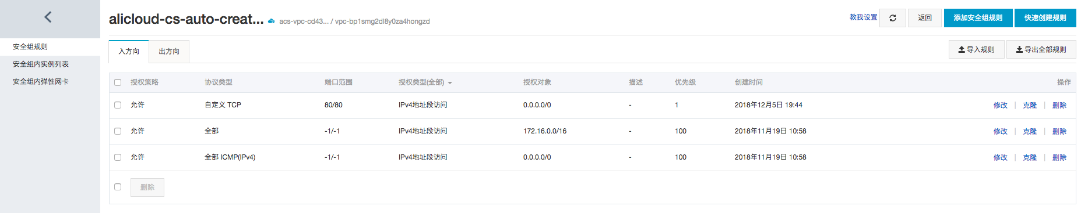1081x213 pixels.
Task: Select the checkbox for TCP 80/80 rule
Action: [x=118, y=105]
